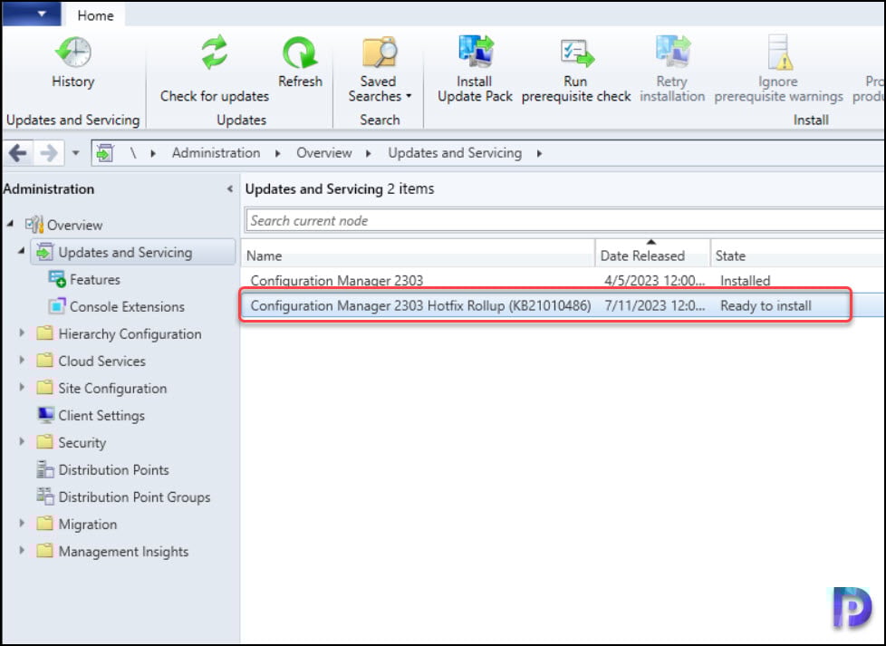Select Console Extensions in the tree
The width and height of the screenshot is (886, 646).
tap(127, 307)
